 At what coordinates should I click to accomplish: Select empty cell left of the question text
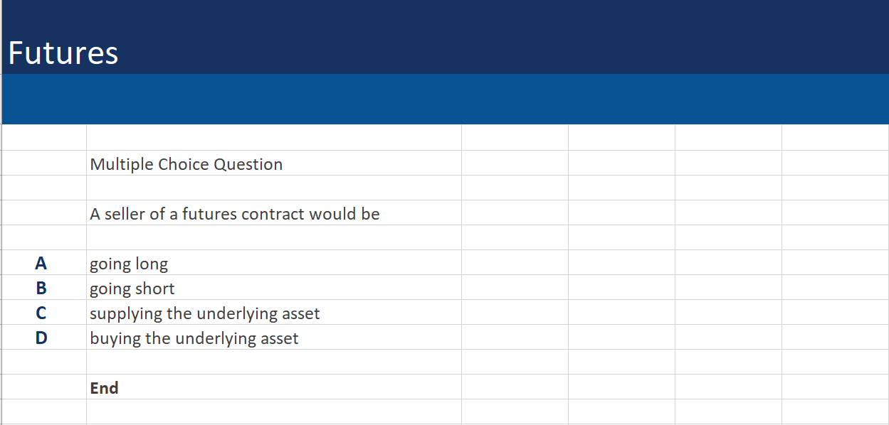tap(44, 213)
